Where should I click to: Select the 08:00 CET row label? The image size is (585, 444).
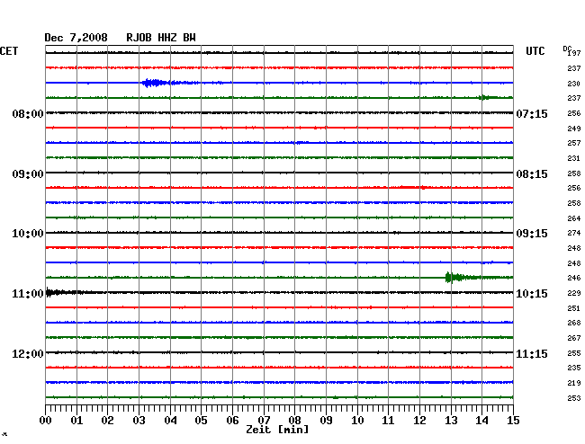28,113
